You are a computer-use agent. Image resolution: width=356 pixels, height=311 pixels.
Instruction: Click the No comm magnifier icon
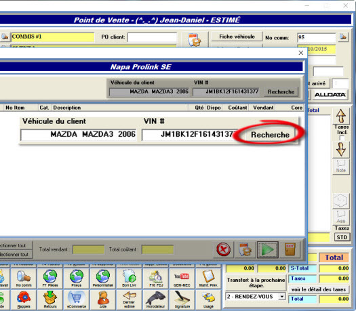[x=23, y=278]
